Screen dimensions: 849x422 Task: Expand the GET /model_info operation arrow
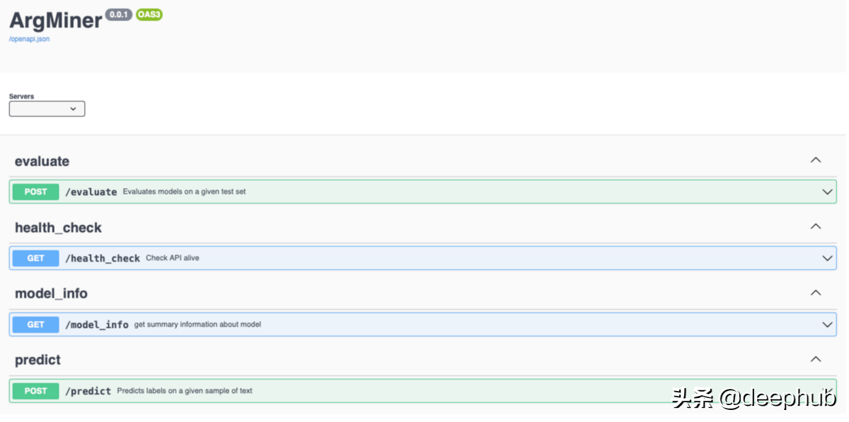point(827,324)
